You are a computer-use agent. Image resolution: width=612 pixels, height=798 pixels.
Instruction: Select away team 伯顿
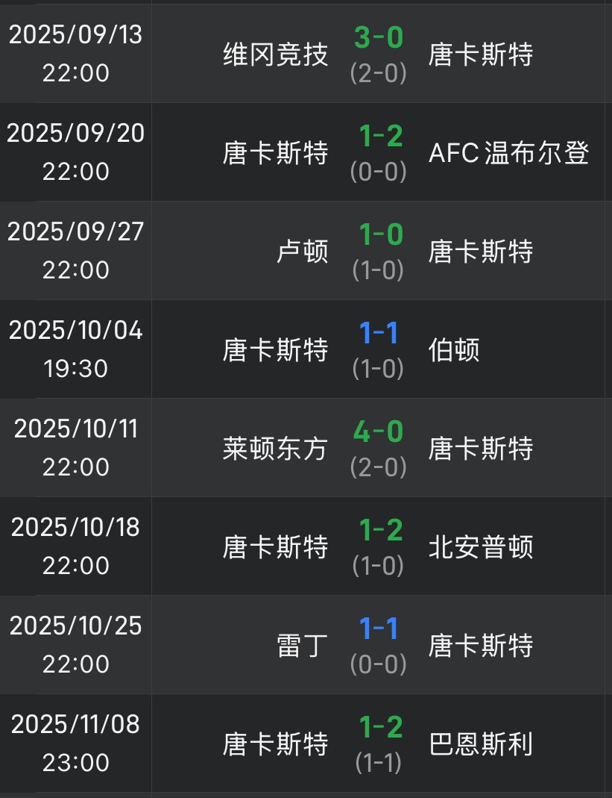(454, 349)
